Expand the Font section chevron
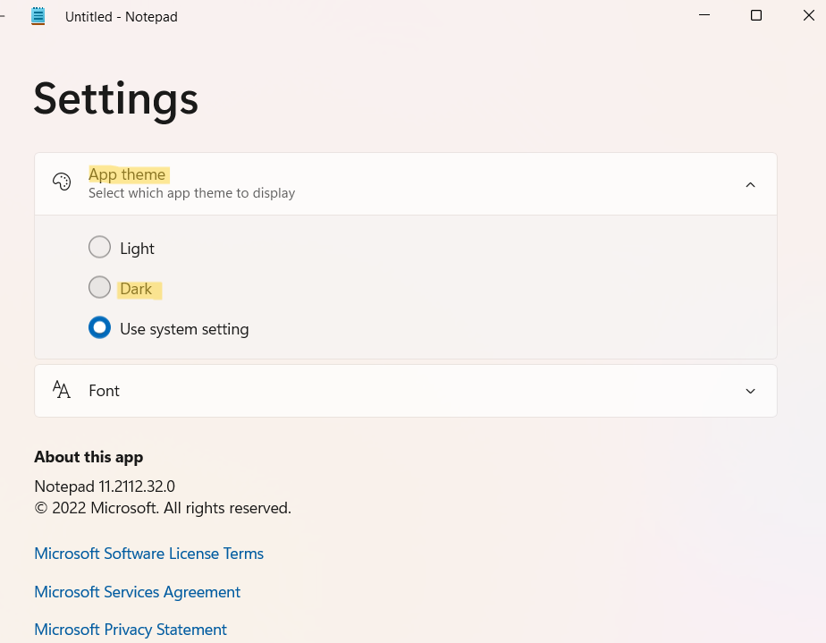Image resolution: width=826 pixels, height=643 pixels. (750, 391)
